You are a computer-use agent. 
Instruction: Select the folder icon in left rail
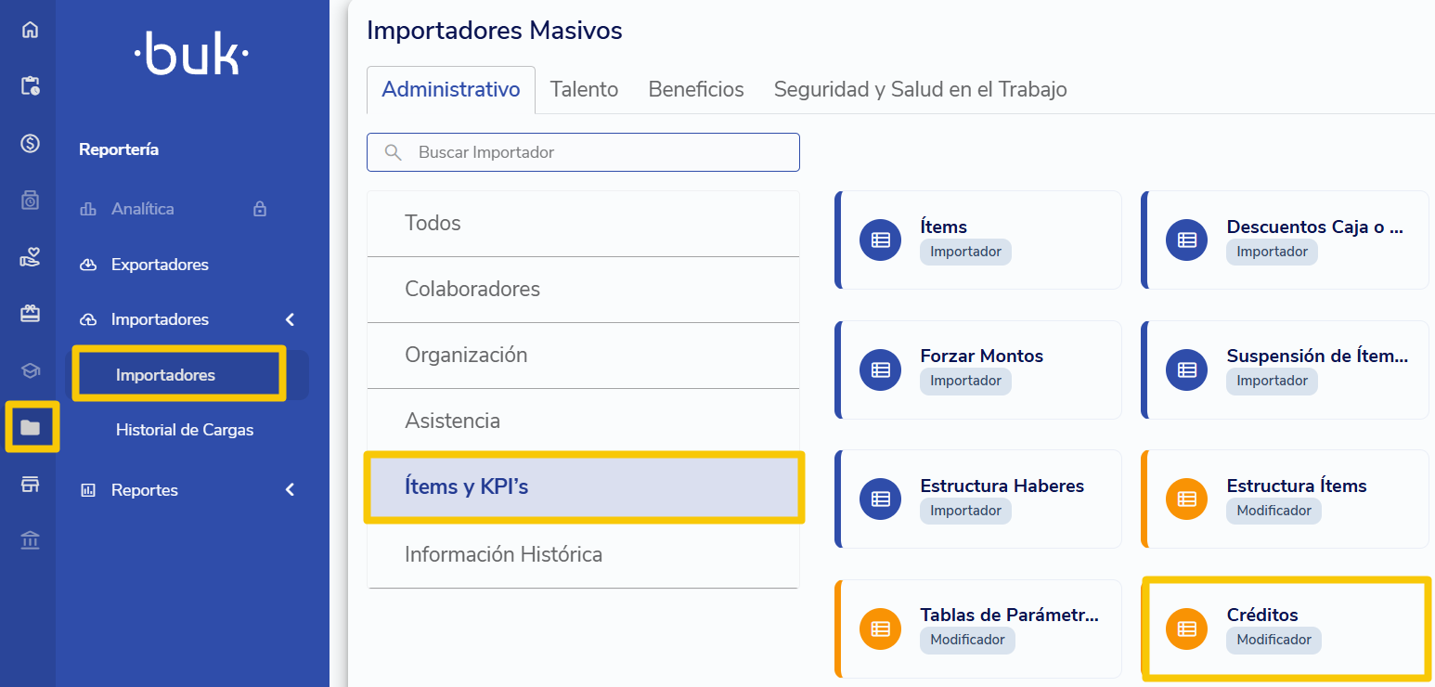[x=31, y=427]
